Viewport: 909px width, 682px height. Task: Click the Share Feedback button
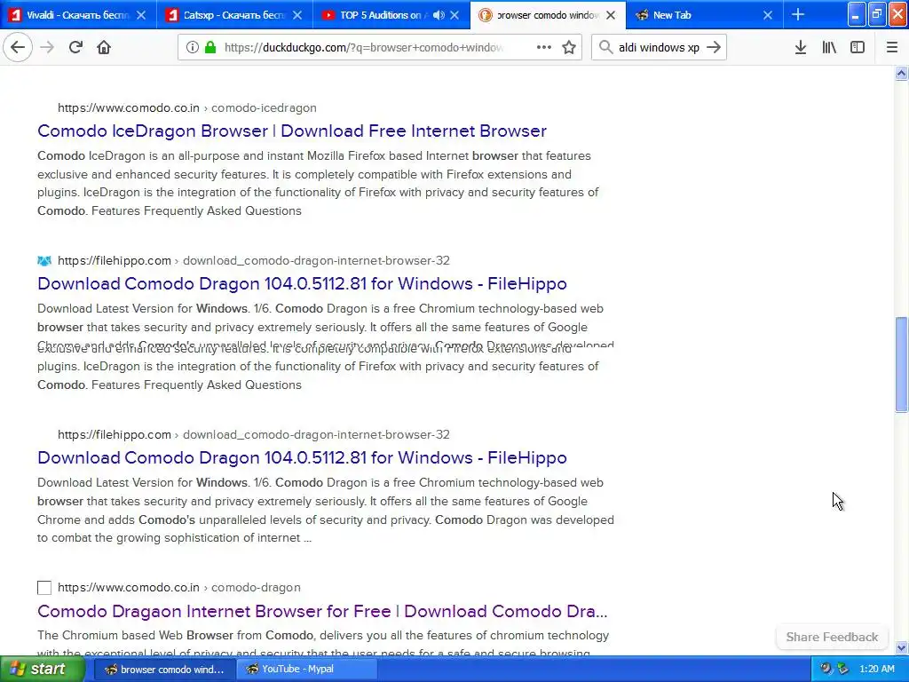coord(832,637)
